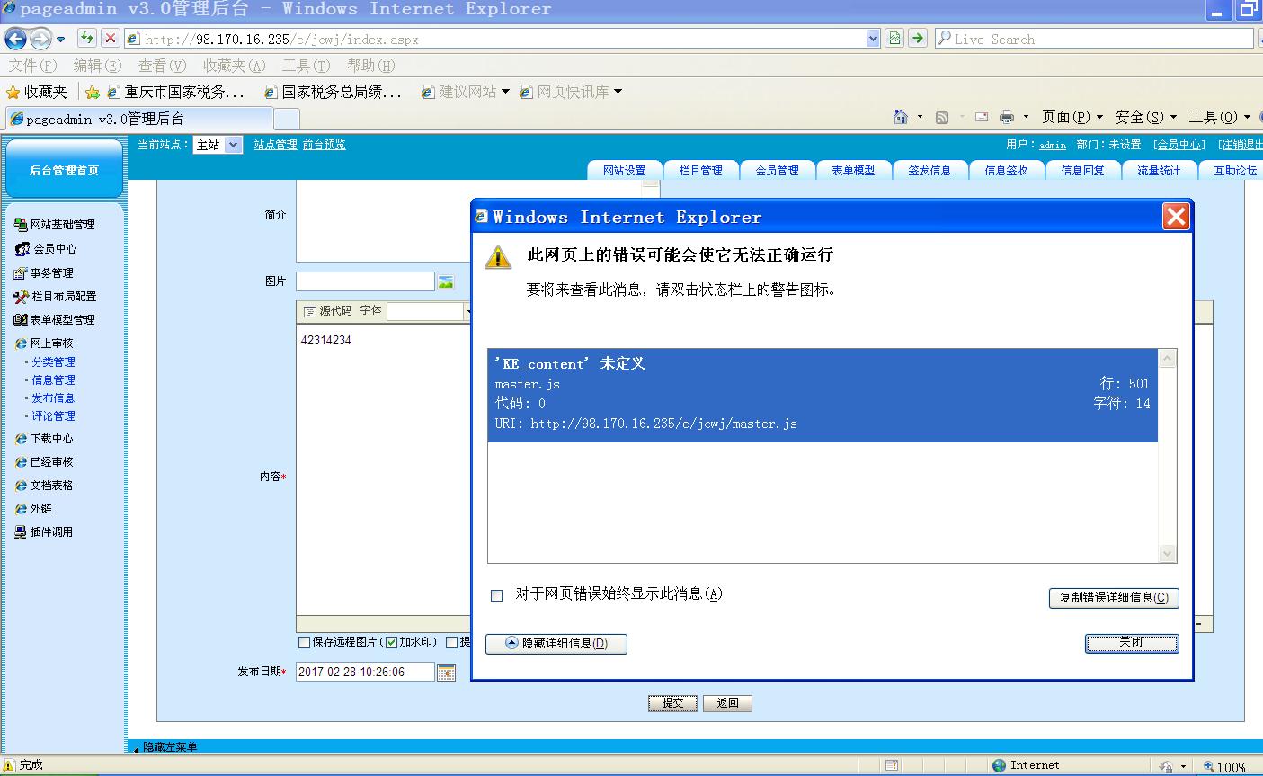Viewport: 1263px width, 776px height.
Task: Click the Print printer icon
Action: coord(1007,117)
